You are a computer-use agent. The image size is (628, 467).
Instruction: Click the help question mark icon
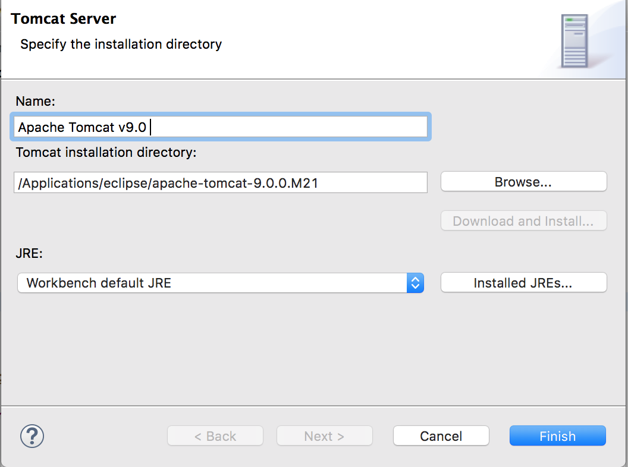[x=32, y=436]
